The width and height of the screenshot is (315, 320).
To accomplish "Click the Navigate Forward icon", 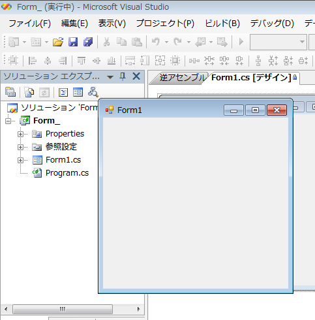I will tap(222, 42).
